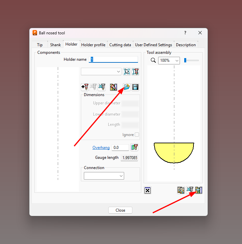
Task: Click the add holder component icon
Action: pos(85,87)
